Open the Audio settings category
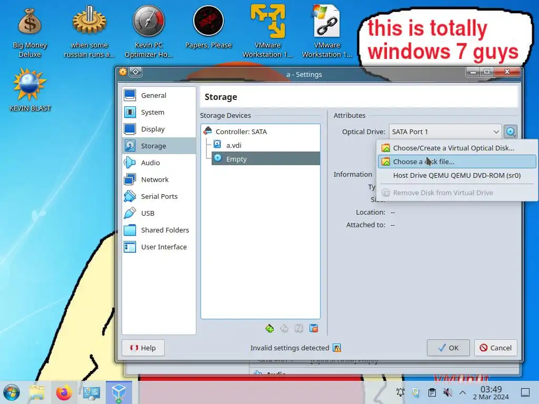The image size is (539, 404). 159,163
